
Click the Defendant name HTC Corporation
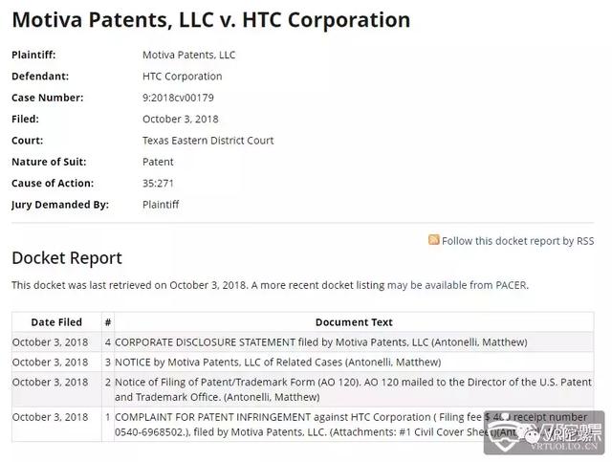pos(183,77)
